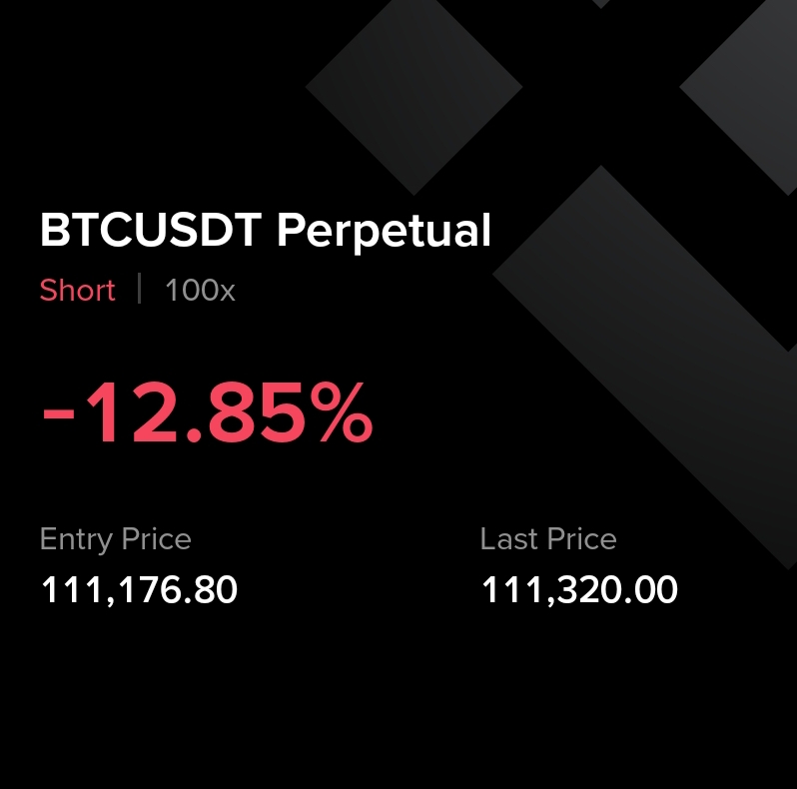797x789 pixels.
Task: Click the minus sign before 12.85%
Action: pyautogui.click(x=59, y=417)
